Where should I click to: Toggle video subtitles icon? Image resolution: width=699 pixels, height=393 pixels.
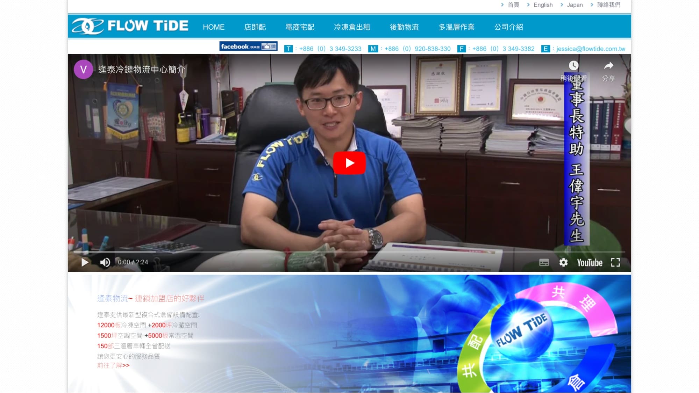click(x=544, y=262)
